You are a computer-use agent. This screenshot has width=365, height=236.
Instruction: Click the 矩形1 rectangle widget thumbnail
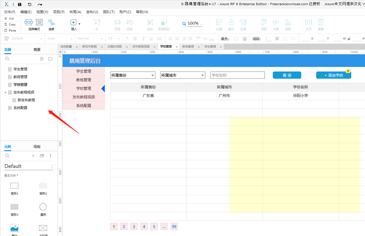(x=14, y=186)
